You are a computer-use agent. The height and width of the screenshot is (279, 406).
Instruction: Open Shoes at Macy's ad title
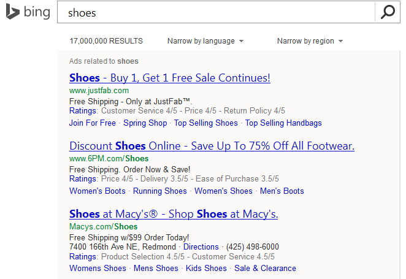coord(174,214)
